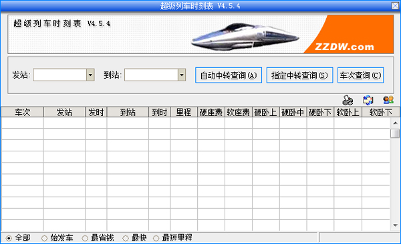This screenshot has width=401, height=244.
Task: Click the refresh/update data icon
Action: click(x=368, y=100)
